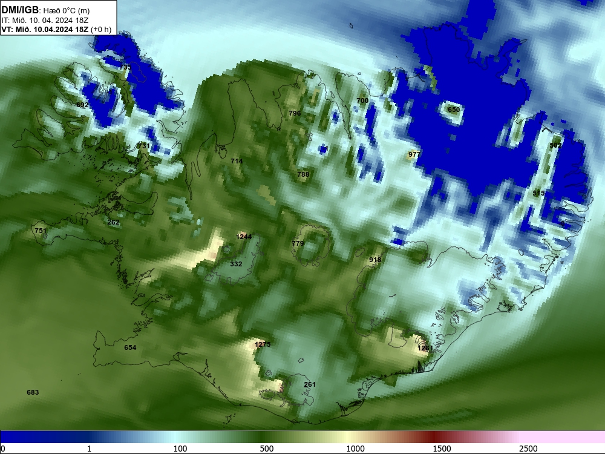This screenshot has width=605, height=454.
Task: Click the 262 height value on map
Action: [113, 222]
